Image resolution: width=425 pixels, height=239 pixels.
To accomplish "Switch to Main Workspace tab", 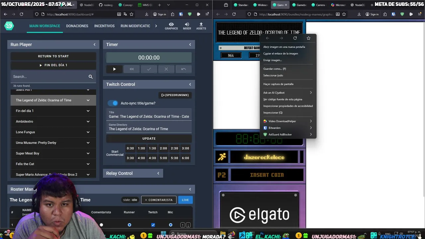I will coord(45,26).
